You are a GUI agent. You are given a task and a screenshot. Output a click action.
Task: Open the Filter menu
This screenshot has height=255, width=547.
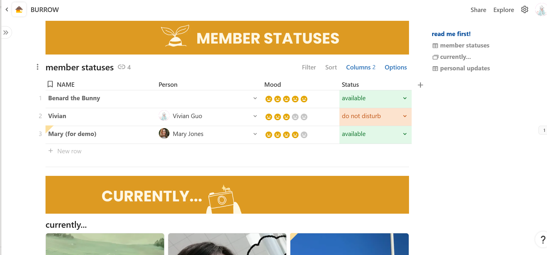[309, 67]
